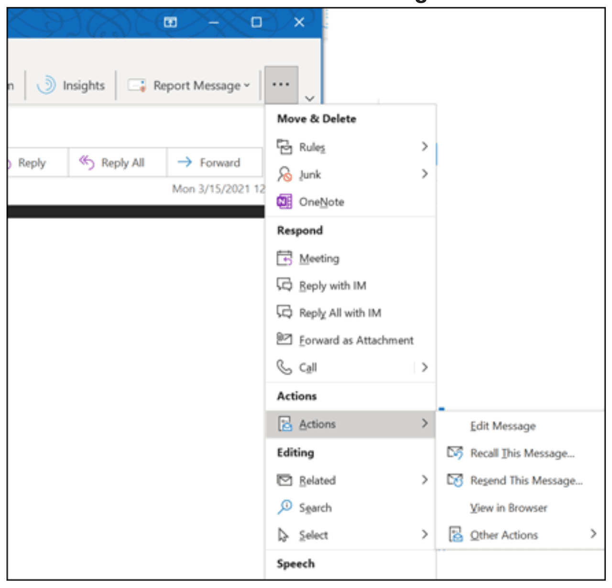Choose Edit Message from submenu
612x588 pixels.
[x=503, y=426]
